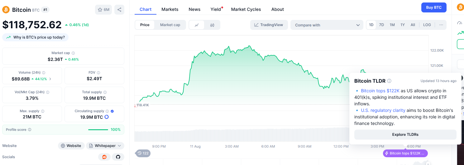Click the Vol/Mkt Cap info icon
The width and height of the screenshot is (464, 165).
click(48, 92)
